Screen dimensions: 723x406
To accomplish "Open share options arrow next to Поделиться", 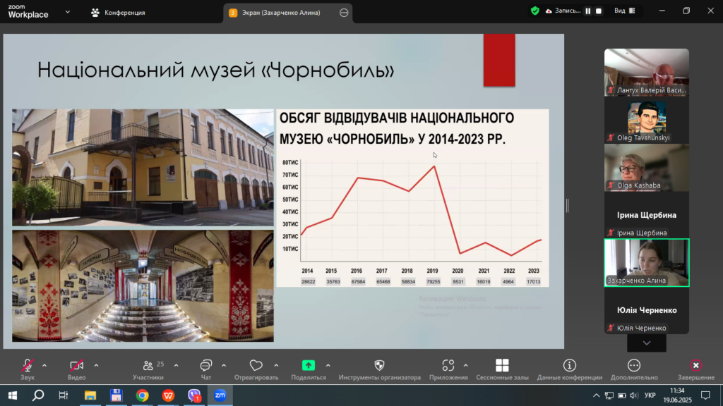I will (x=328, y=366).
